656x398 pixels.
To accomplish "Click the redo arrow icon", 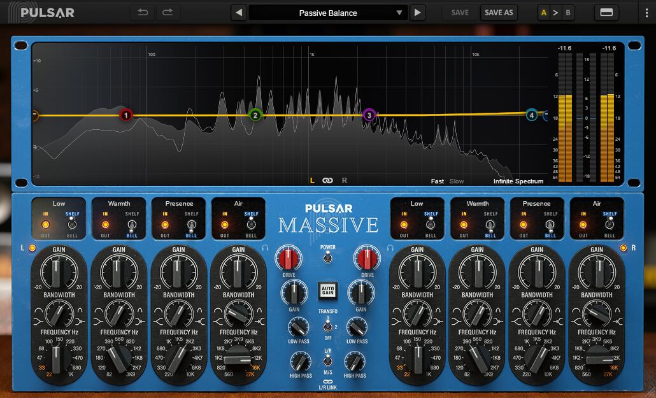I will pyautogui.click(x=168, y=13).
